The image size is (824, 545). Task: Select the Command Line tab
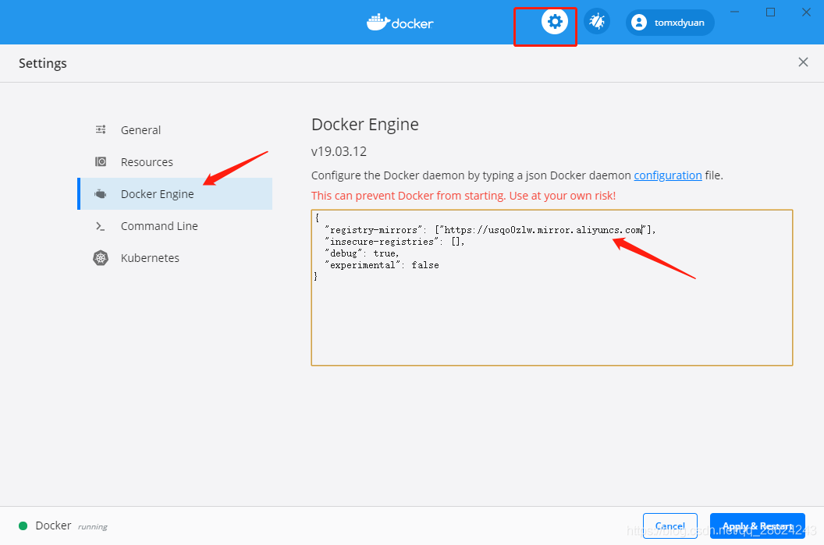click(x=175, y=226)
